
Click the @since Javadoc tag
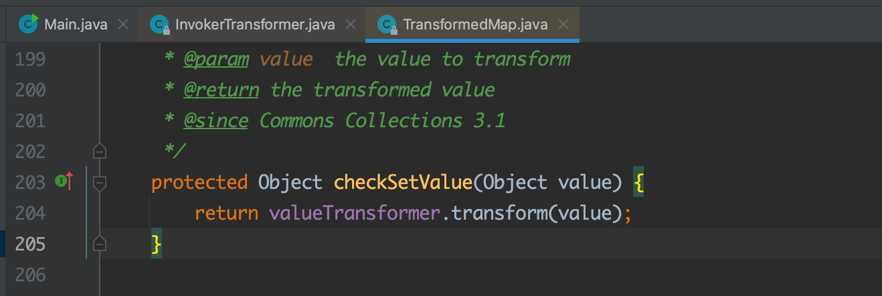click(x=215, y=121)
